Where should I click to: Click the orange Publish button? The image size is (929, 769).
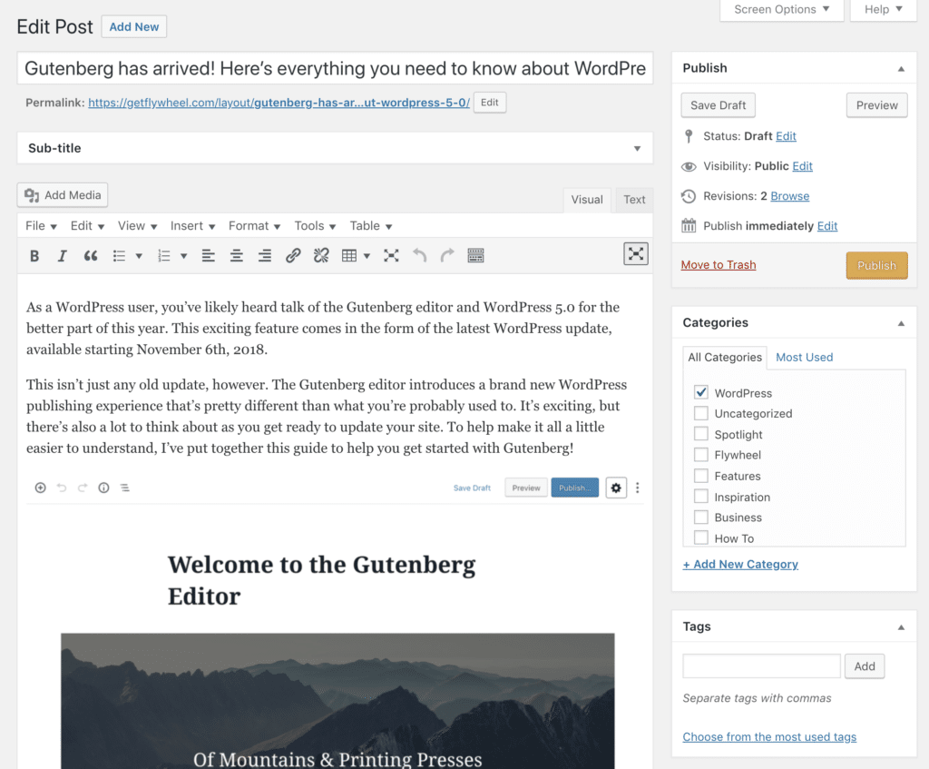[x=876, y=265]
